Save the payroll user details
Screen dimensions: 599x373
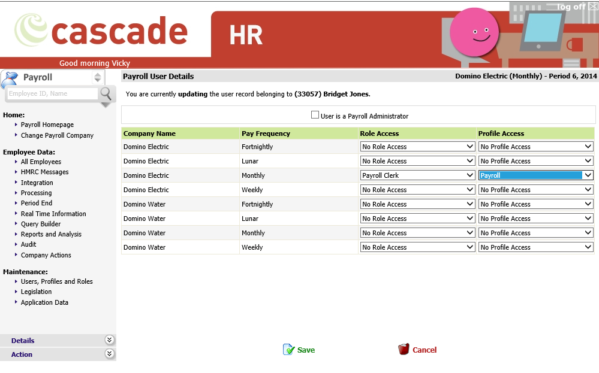[299, 350]
